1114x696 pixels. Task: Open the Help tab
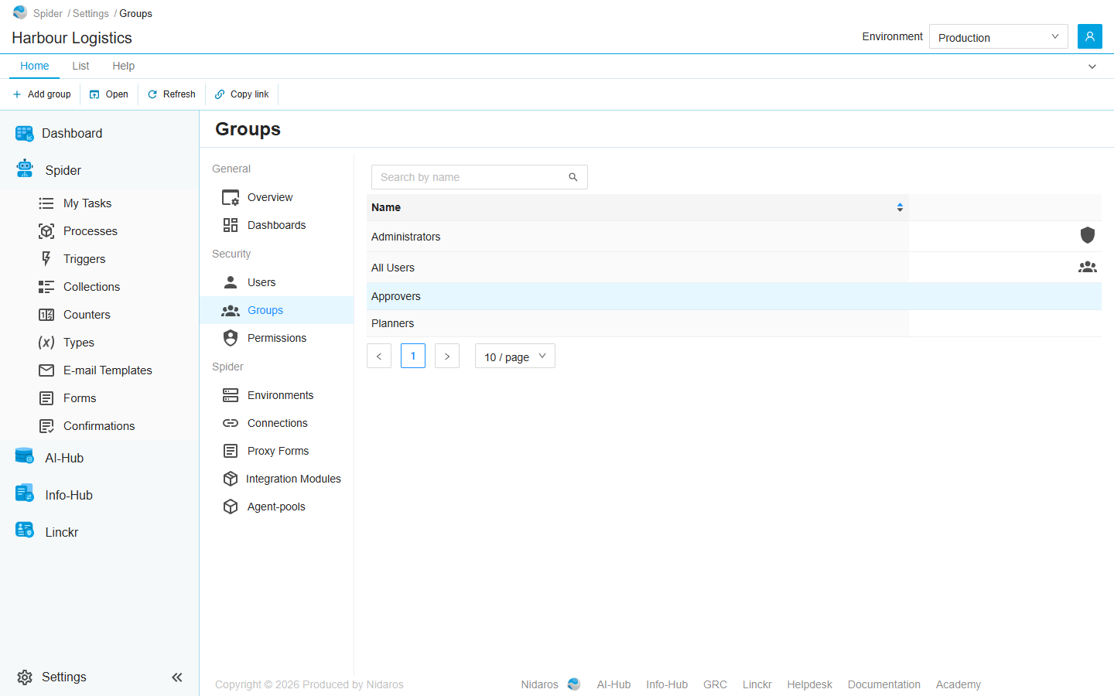pos(124,66)
